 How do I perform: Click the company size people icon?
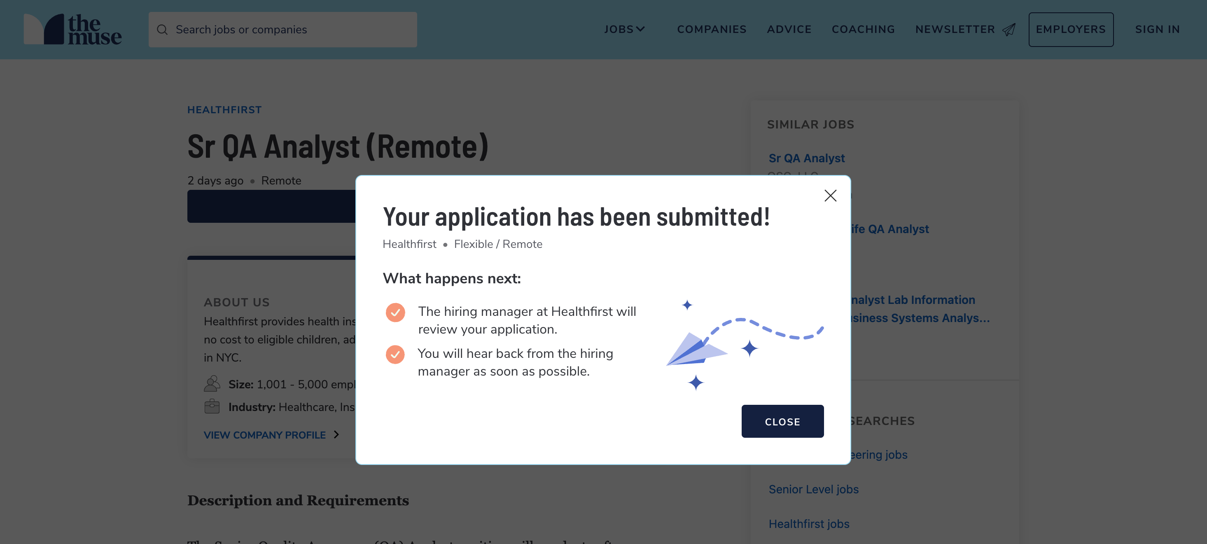pos(212,383)
